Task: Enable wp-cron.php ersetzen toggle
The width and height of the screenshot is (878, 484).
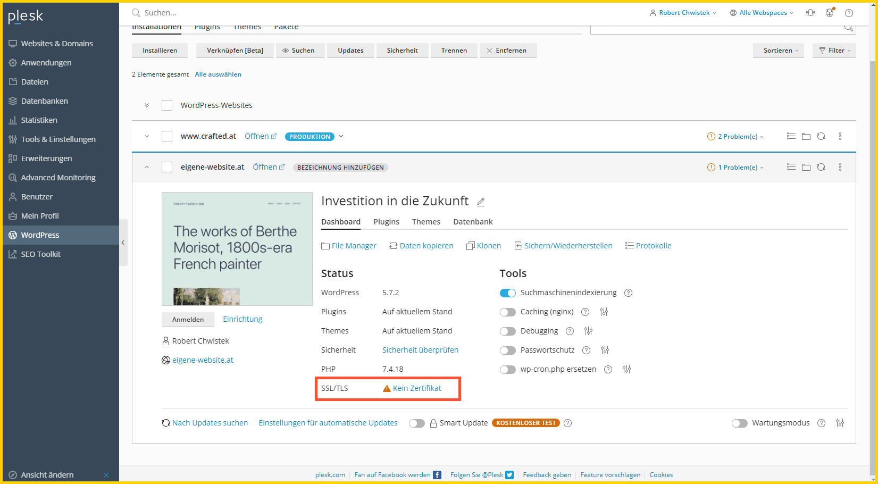Action: click(x=508, y=370)
